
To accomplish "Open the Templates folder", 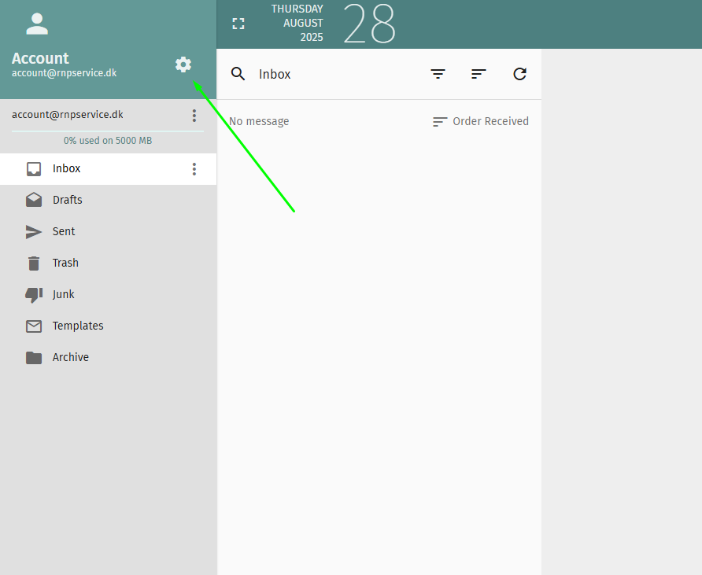I will (x=78, y=326).
